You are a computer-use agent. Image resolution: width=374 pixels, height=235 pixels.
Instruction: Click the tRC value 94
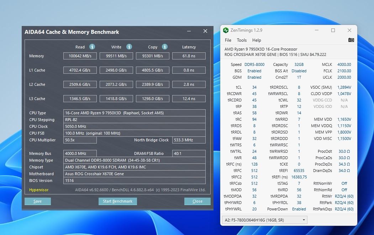click(254, 119)
